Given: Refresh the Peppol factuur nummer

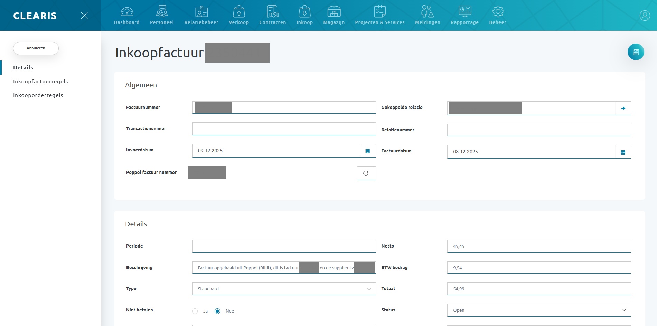Looking at the screenshot, I should click(x=366, y=173).
